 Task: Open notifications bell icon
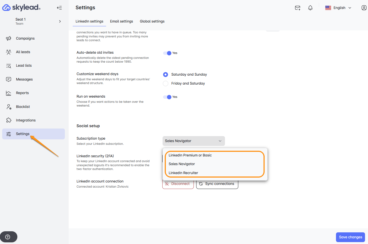310,8
